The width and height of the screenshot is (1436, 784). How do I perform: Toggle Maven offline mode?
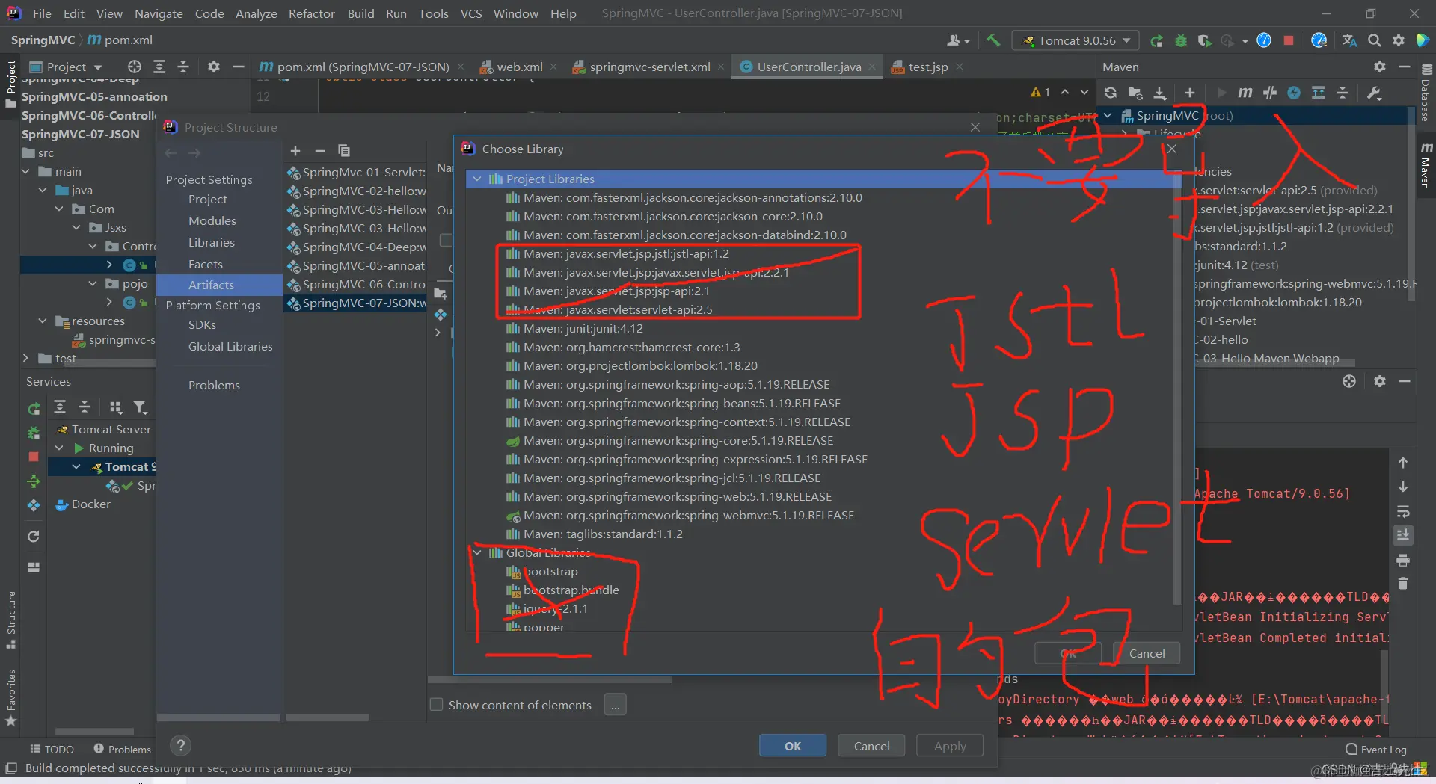coord(1270,93)
